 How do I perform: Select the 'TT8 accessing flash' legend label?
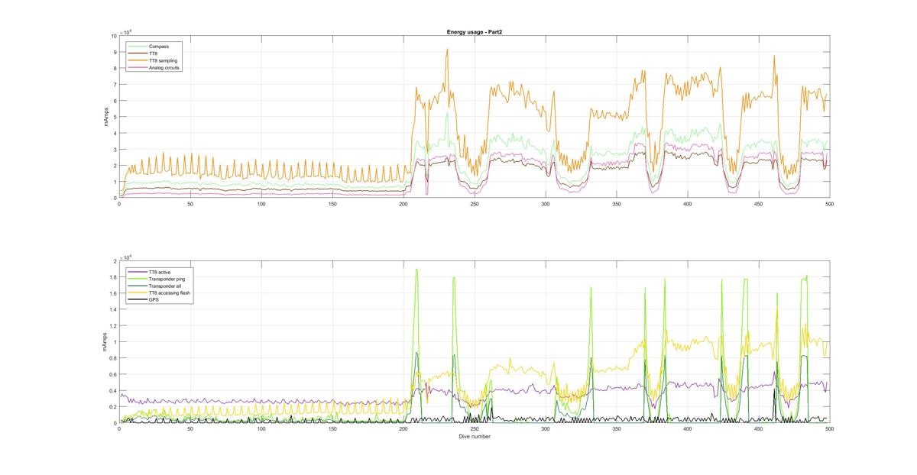(169, 293)
